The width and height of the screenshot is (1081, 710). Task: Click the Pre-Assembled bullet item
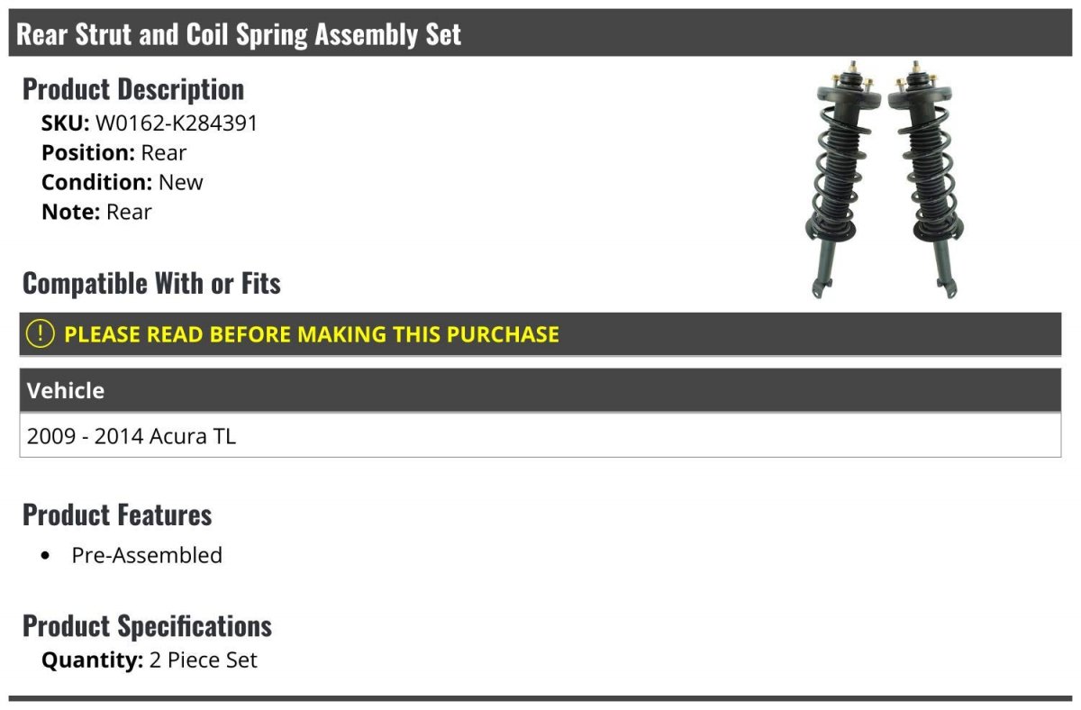(147, 555)
